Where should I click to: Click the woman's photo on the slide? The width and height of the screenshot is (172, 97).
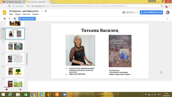pyautogui.click(x=80, y=50)
